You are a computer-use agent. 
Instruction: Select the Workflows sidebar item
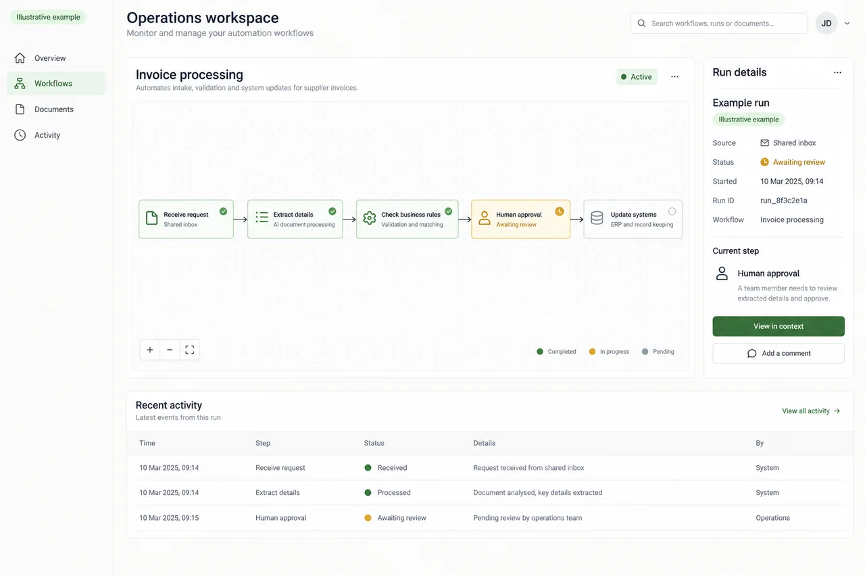(x=56, y=84)
